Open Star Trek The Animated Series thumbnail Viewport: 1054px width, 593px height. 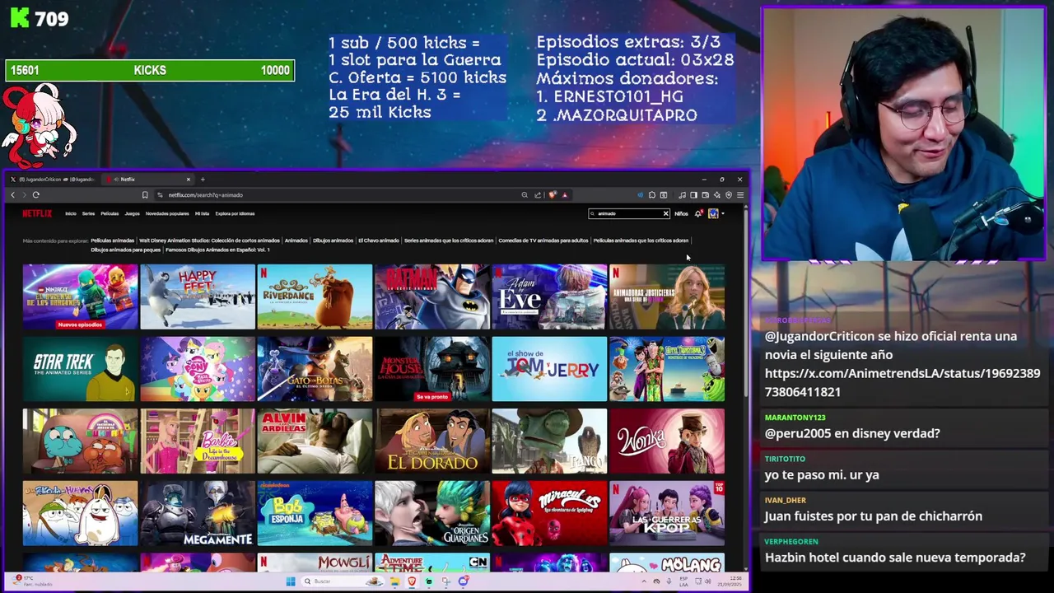tap(80, 369)
